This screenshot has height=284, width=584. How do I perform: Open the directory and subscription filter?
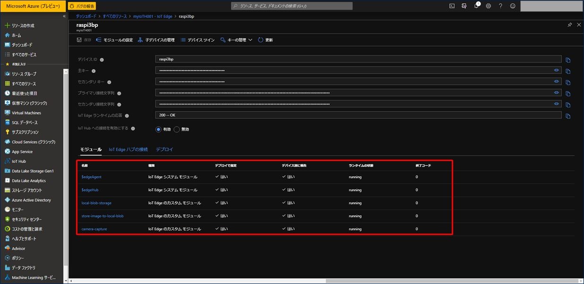464,6
